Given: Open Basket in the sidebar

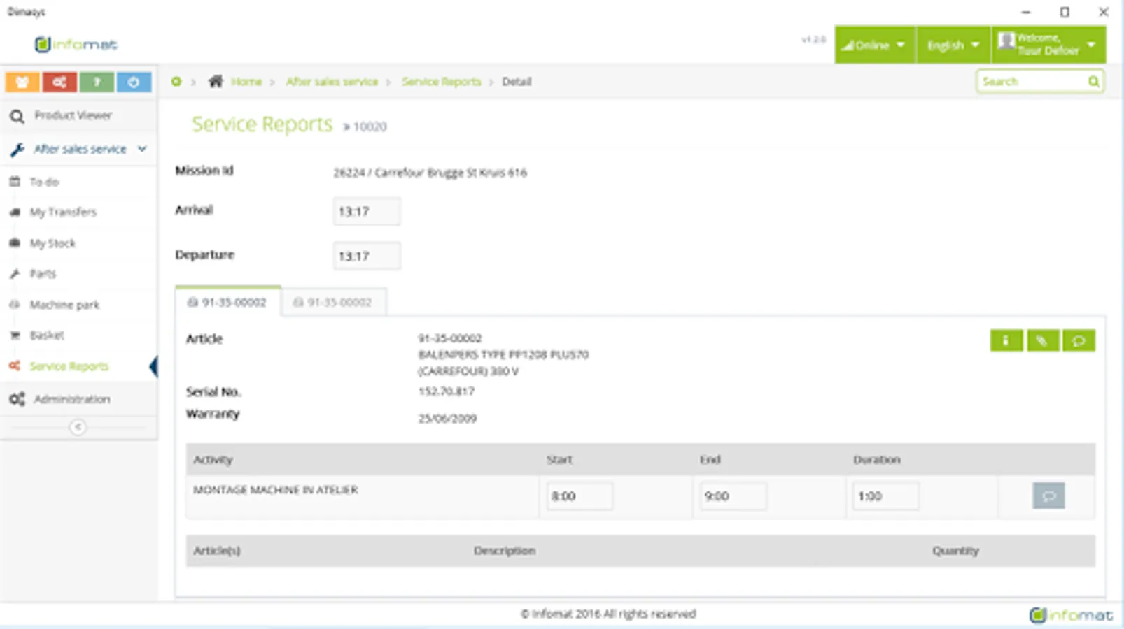Looking at the screenshot, I should (47, 335).
